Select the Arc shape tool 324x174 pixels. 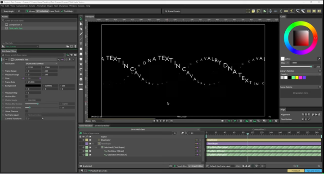click(81, 69)
